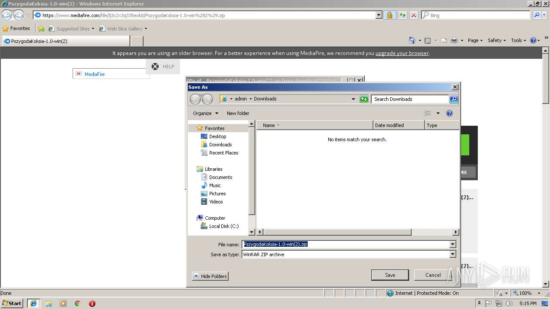Open the Save as type dropdown
Image resolution: width=550 pixels, height=309 pixels.
(452, 254)
